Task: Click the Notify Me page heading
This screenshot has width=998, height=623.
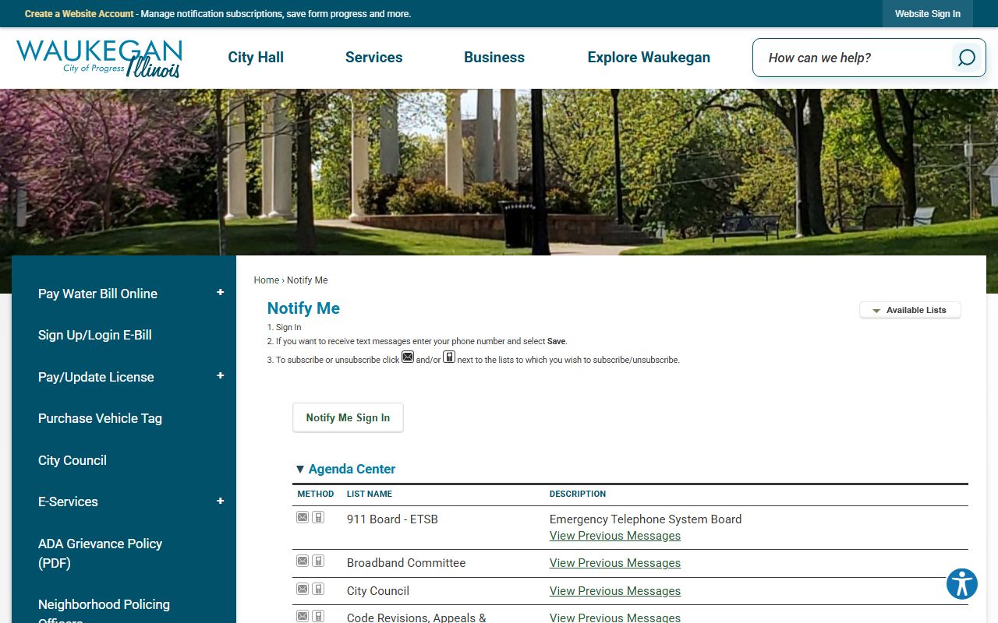Action: pos(303,308)
